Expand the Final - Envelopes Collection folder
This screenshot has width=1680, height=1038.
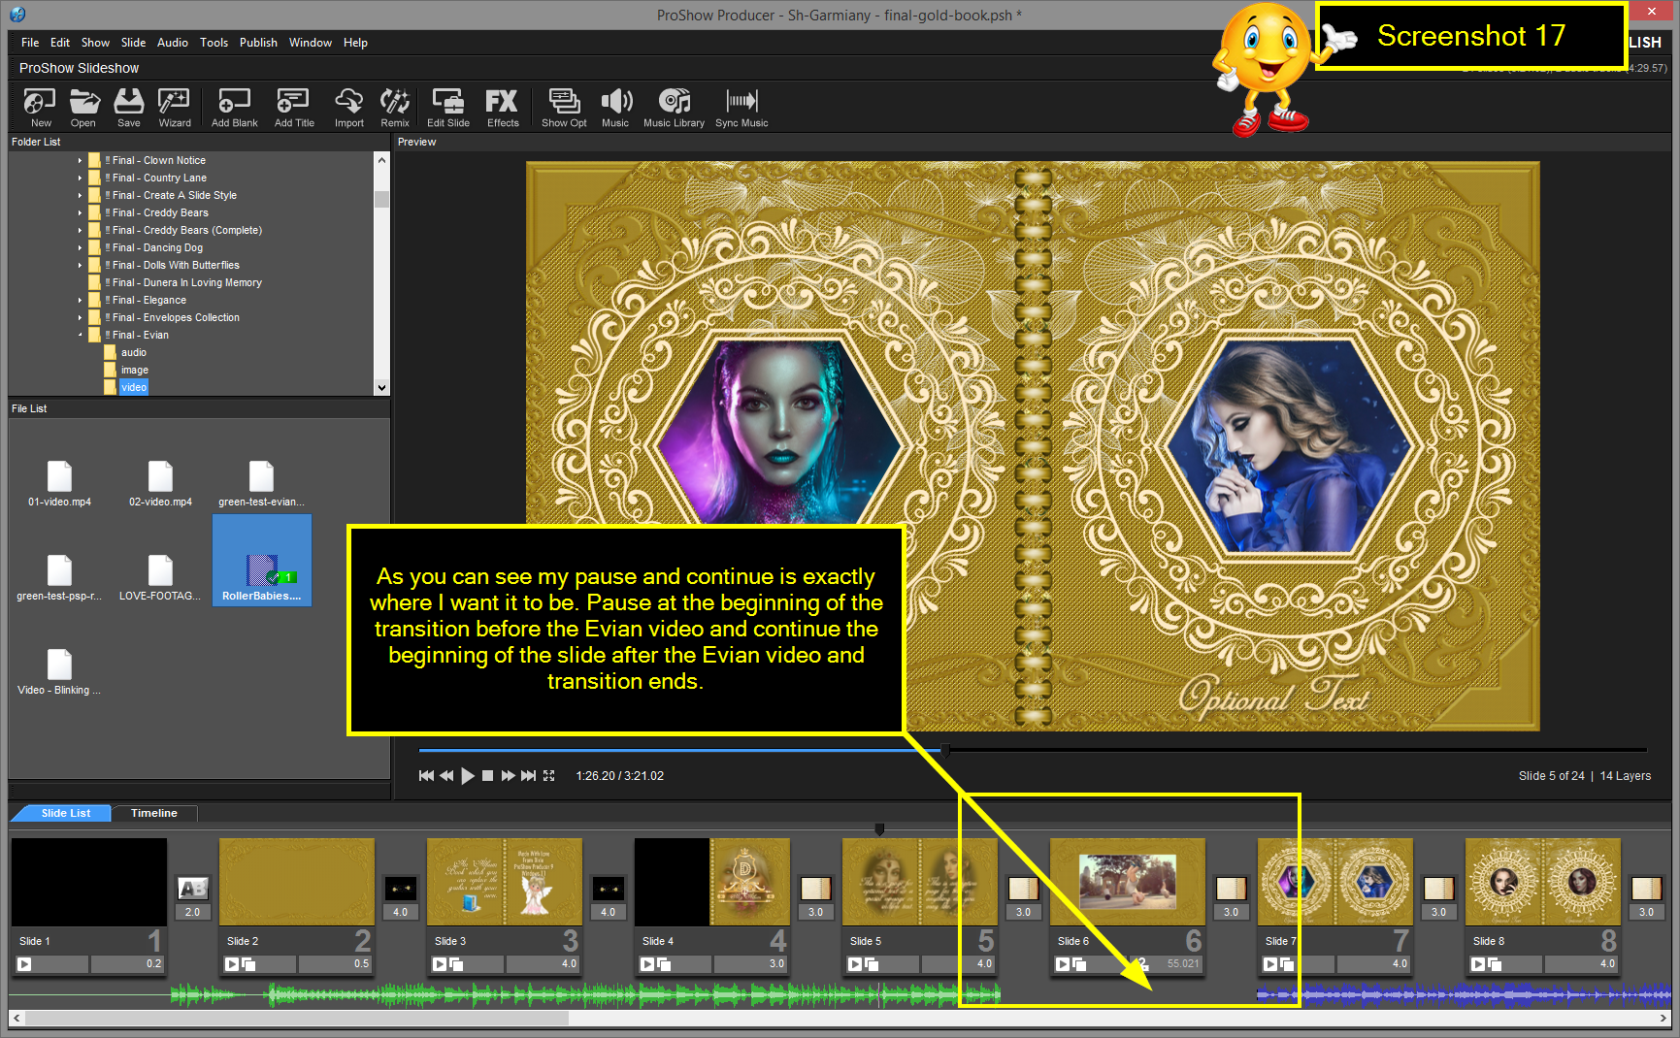click(x=80, y=317)
